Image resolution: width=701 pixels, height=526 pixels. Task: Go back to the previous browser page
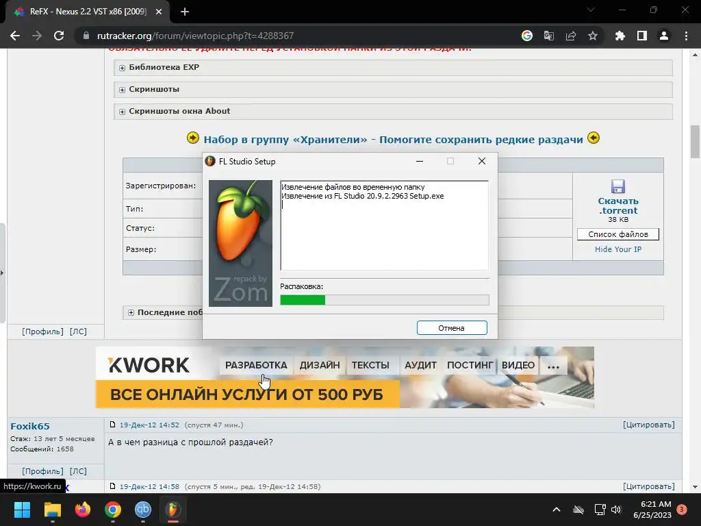coord(15,36)
